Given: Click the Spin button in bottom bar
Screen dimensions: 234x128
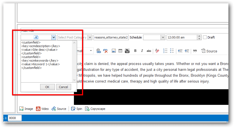Looking at the screenshot, I should click(x=76, y=109).
